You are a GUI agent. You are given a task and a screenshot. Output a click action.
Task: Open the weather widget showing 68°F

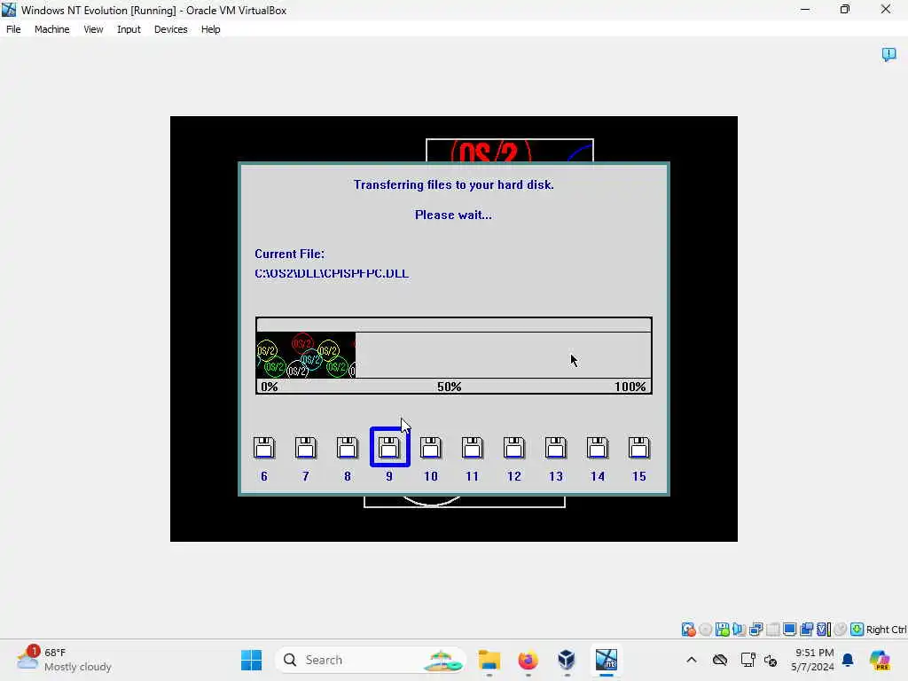point(64,660)
